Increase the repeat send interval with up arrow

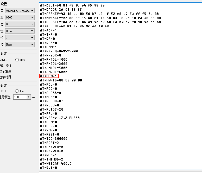tap(29, 96)
